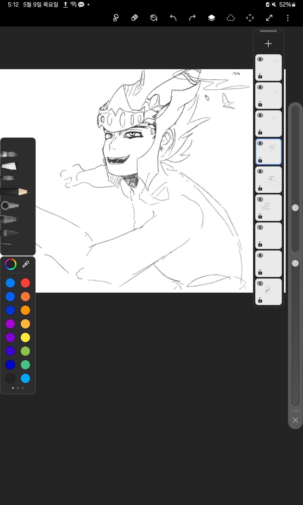Activate the lasso selection tool

click(x=231, y=18)
